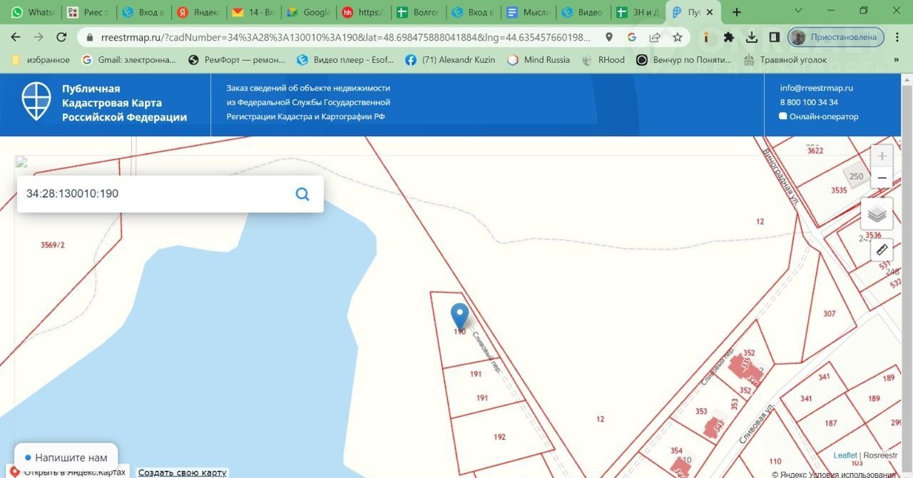
Task: Click the magnifier search icon in the search box
Action: (302, 194)
